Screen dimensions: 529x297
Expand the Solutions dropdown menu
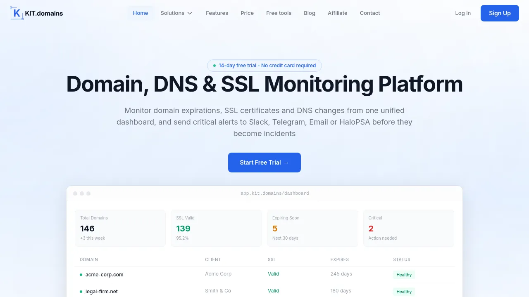click(x=176, y=13)
